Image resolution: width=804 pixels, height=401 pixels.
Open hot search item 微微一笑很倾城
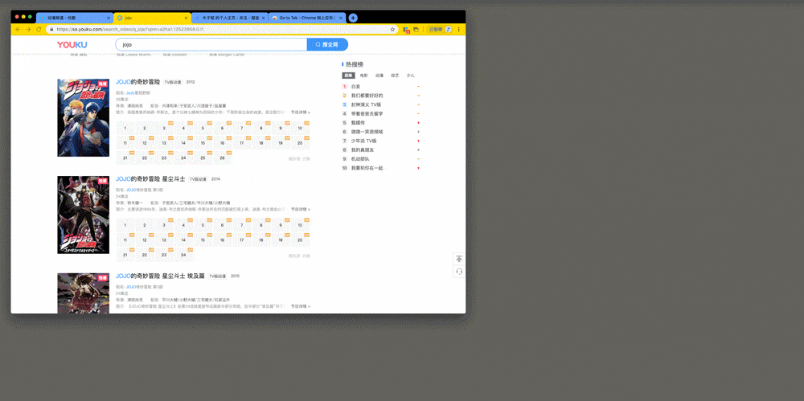click(x=367, y=132)
